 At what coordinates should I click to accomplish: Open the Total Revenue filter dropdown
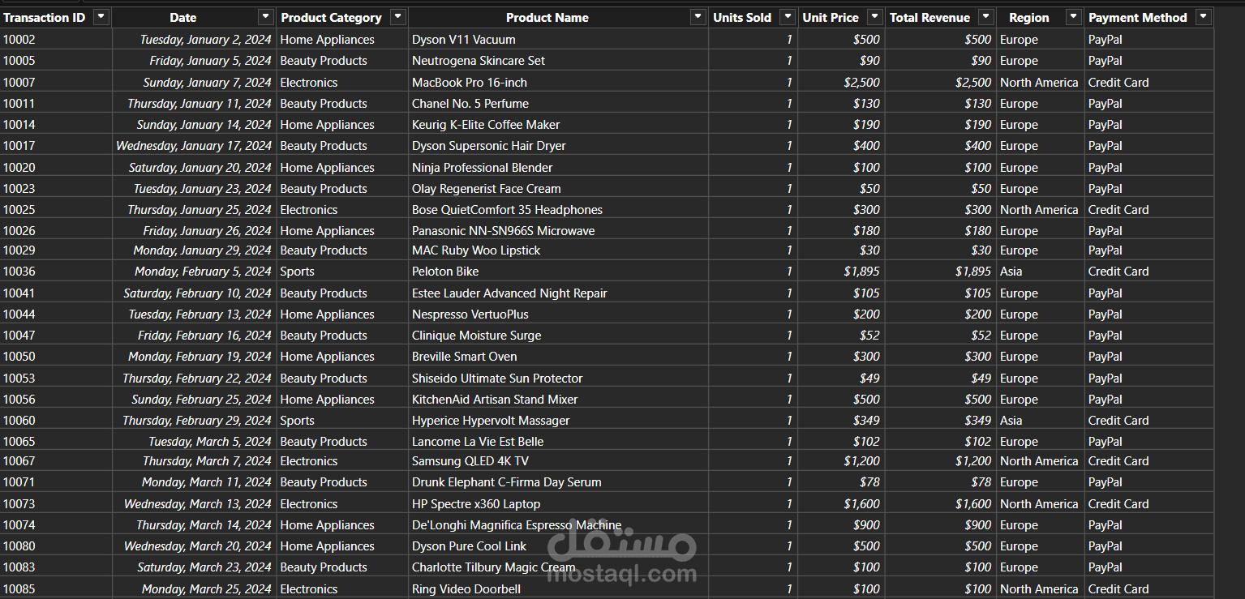tap(985, 17)
